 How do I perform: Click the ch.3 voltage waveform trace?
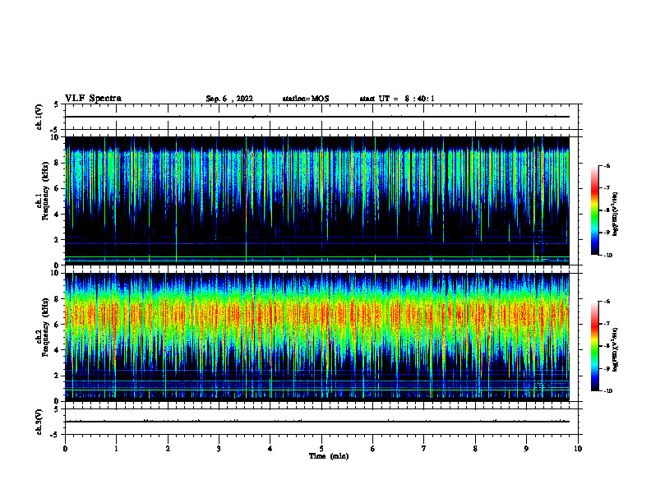point(317,422)
